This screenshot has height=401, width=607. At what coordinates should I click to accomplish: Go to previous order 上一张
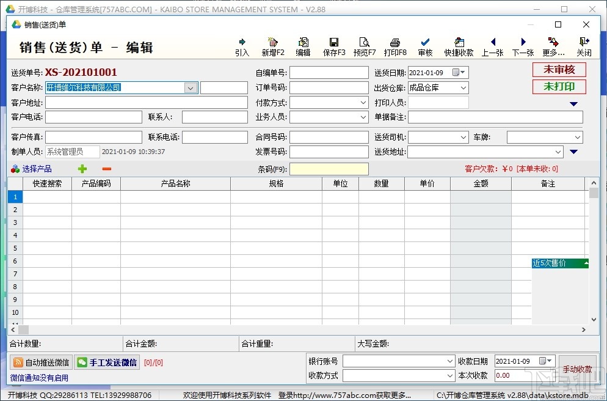[492, 47]
